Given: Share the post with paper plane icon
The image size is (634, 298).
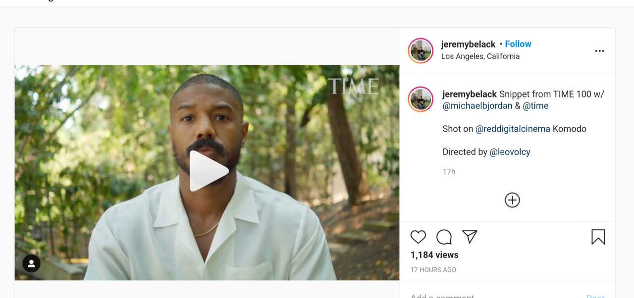Looking at the screenshot, I should click(470, 237).
